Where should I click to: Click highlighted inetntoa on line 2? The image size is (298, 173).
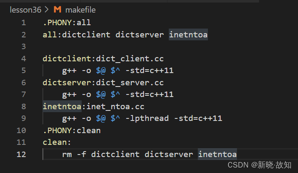(188, 34)
